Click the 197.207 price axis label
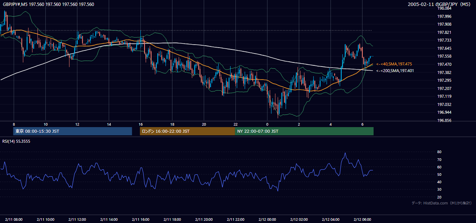Image resolution: width=476 pixels, height=223 pixels. (444, 88)
